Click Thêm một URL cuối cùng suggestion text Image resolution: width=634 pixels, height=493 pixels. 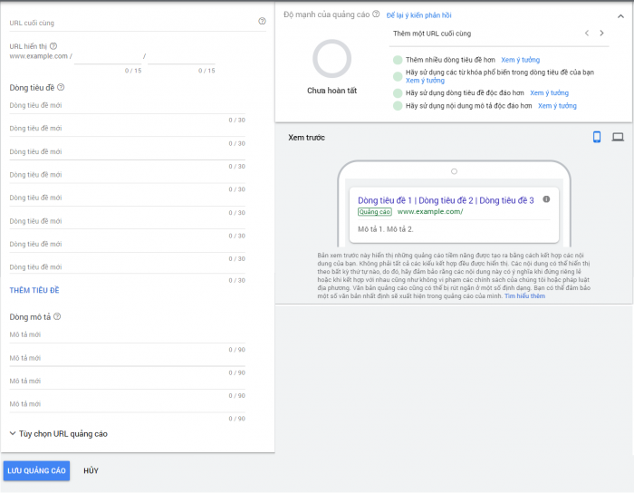[x=432, y=34]
